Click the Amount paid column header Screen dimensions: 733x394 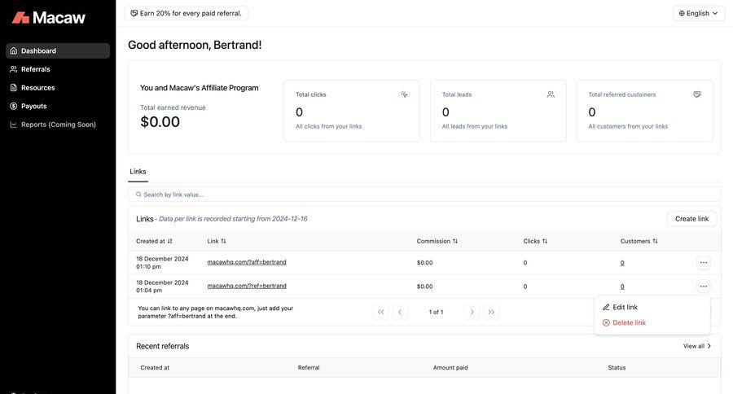(450, 368)
